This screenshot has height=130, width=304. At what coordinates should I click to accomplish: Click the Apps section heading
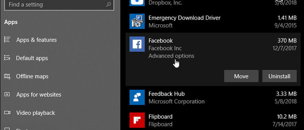coord(11,22)
